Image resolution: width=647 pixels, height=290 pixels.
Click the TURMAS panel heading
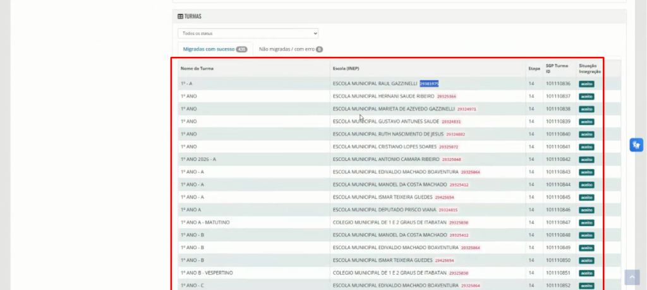point(190,16)
